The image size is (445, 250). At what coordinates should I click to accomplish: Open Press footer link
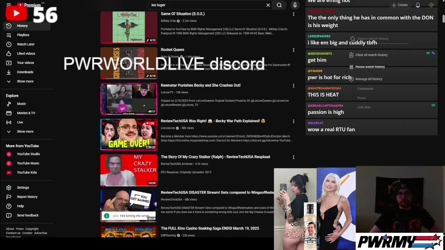(20, 229)
